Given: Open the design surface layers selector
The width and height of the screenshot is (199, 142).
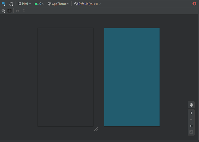Looking at the screenshot, I should 3,4.
